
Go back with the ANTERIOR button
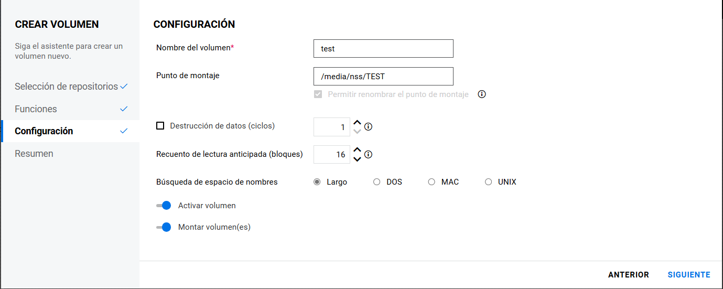[629, 275]
